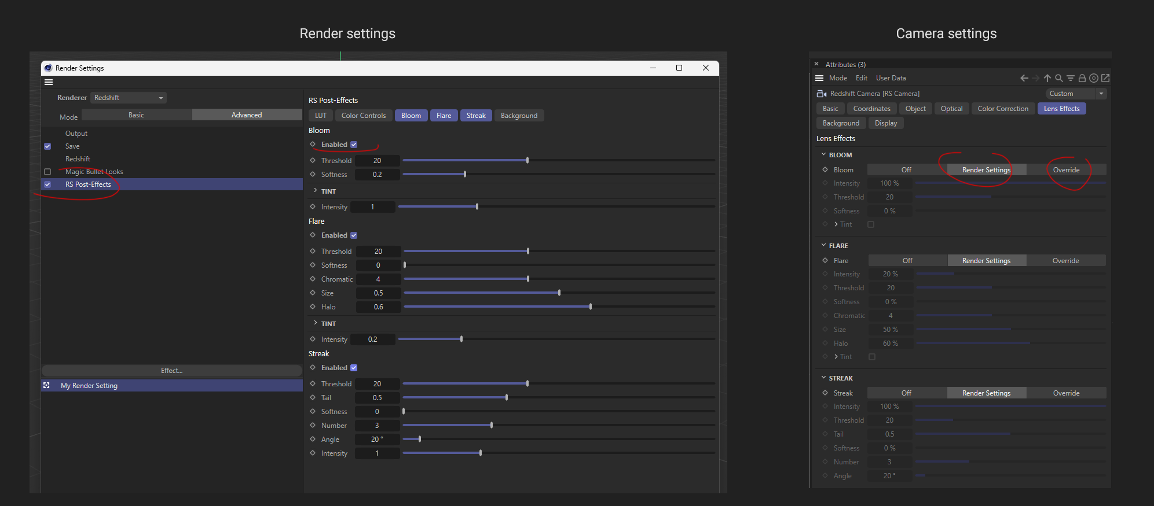The height and width of the screenshot is (506, 1154).
Task: Click the Attributes panel hamburger menu icon
Action: tap(819, 78)
